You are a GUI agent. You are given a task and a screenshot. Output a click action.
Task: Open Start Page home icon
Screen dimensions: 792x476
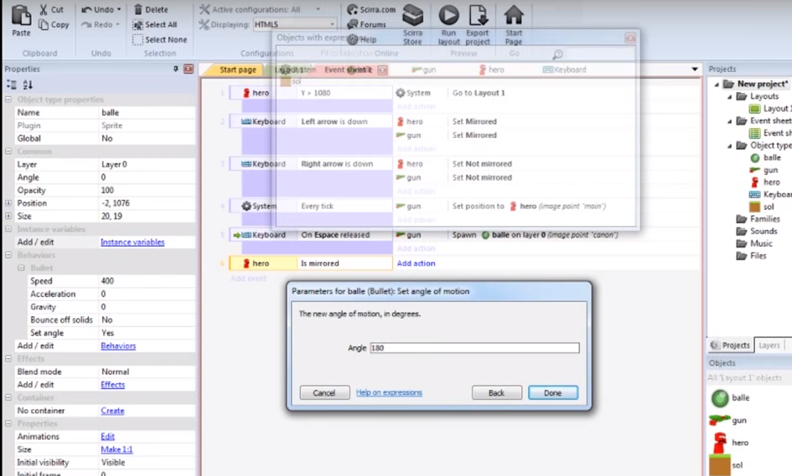click(x=514, y=15)
